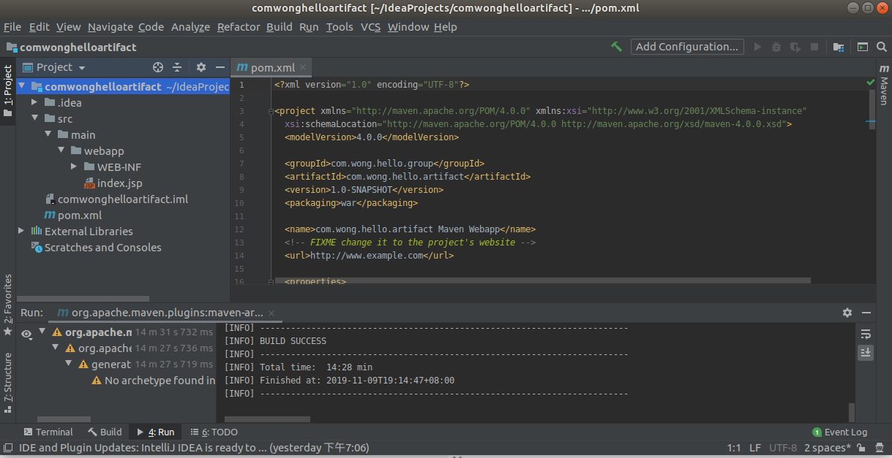Click the Project panel horizontal scrollbar
This screenshot has height=458, width=892.
coord(83,299)
